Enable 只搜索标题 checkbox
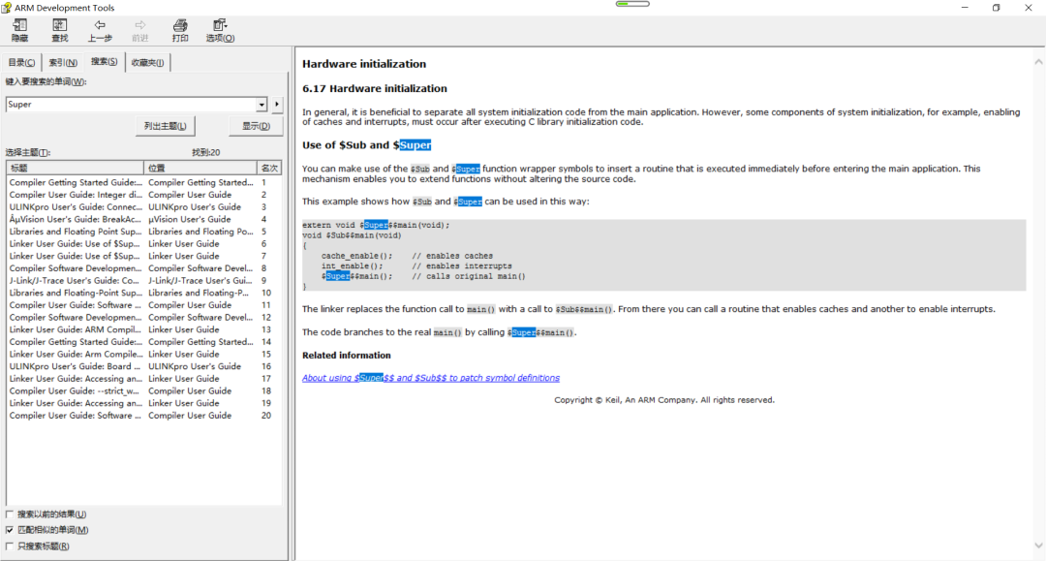1046x561 pixels. (x=10, y=546)
